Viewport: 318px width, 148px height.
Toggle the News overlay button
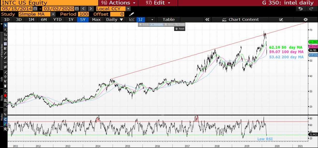(x=169, y=24)
